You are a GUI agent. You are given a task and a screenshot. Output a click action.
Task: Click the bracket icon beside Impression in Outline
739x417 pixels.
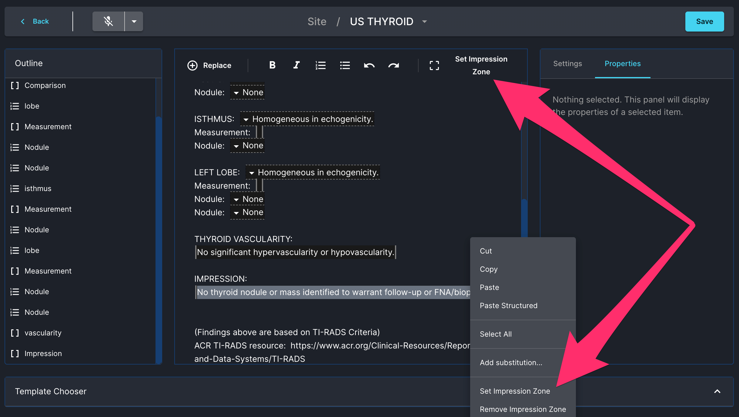click(x=15, y=354)
